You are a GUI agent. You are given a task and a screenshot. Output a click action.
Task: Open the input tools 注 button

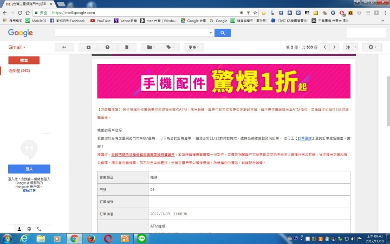348,47
